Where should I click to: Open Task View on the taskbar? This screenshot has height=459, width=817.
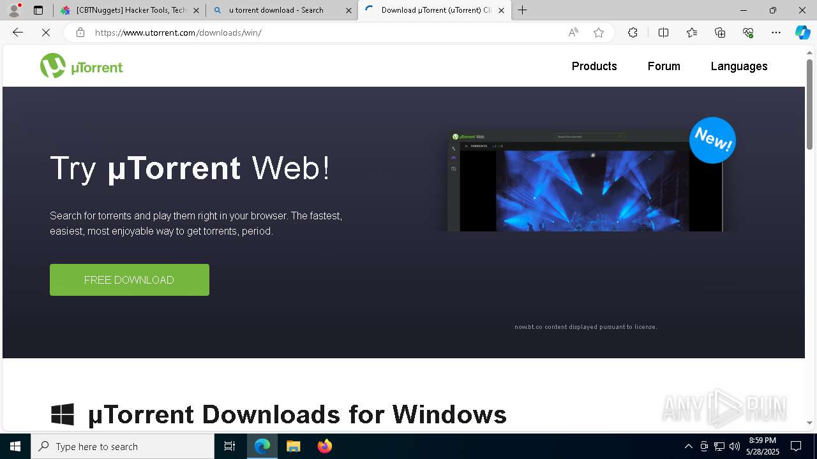[x=230, y=446]
